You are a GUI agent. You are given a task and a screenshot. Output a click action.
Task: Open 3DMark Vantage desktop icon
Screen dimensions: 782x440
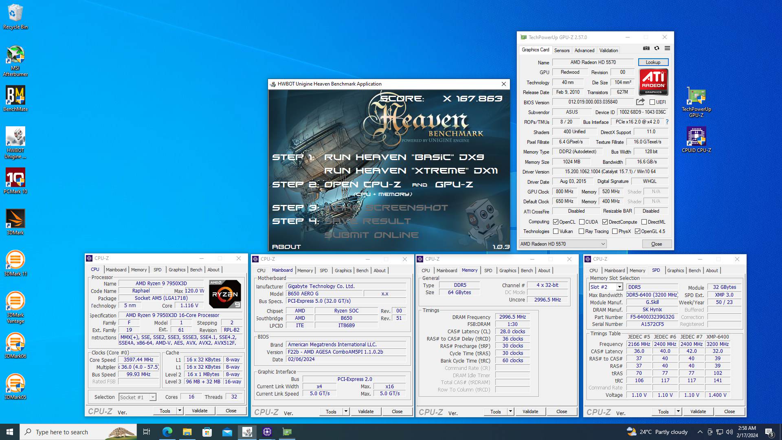(x=15, y=307)
